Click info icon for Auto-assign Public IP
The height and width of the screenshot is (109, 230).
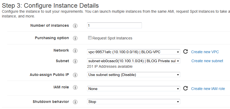tap(75, 75)
